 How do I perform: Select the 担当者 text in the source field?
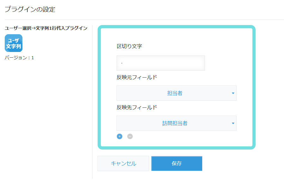(175, 93)
